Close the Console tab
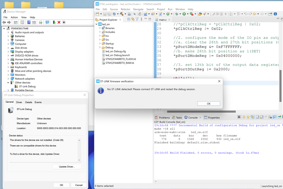Viewport: 283px width, 189px height. click(x=200, y=118)
